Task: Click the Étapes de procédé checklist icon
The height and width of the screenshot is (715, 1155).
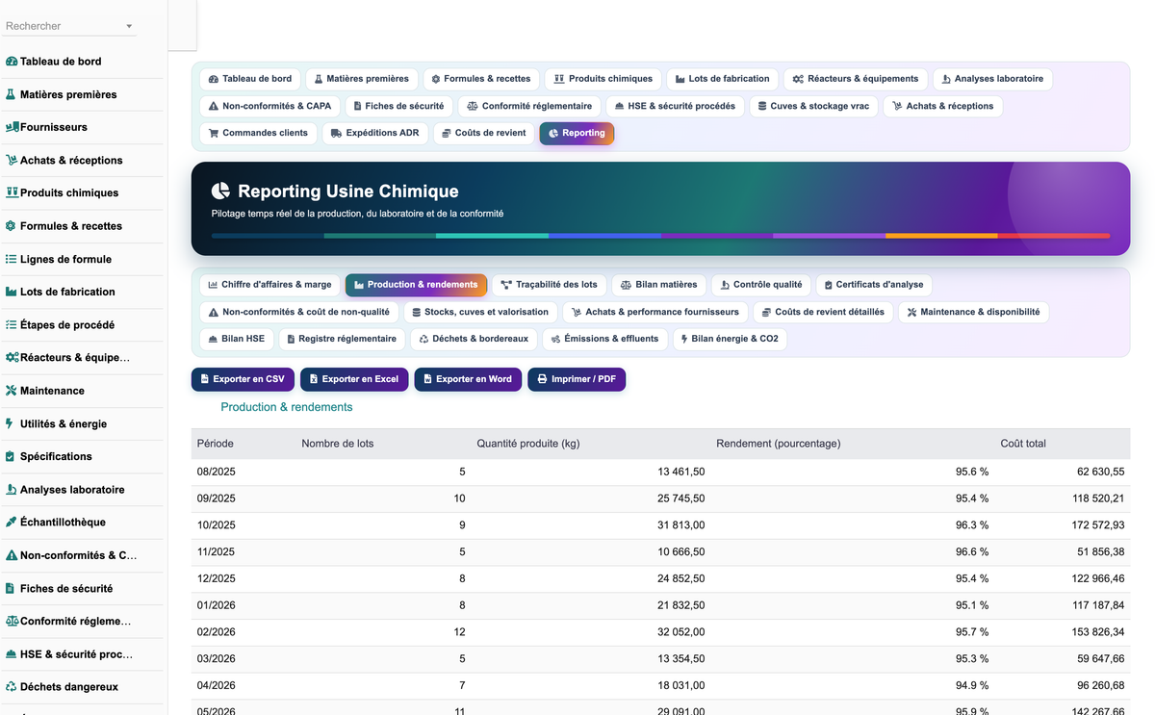Action: click(12, 324)
